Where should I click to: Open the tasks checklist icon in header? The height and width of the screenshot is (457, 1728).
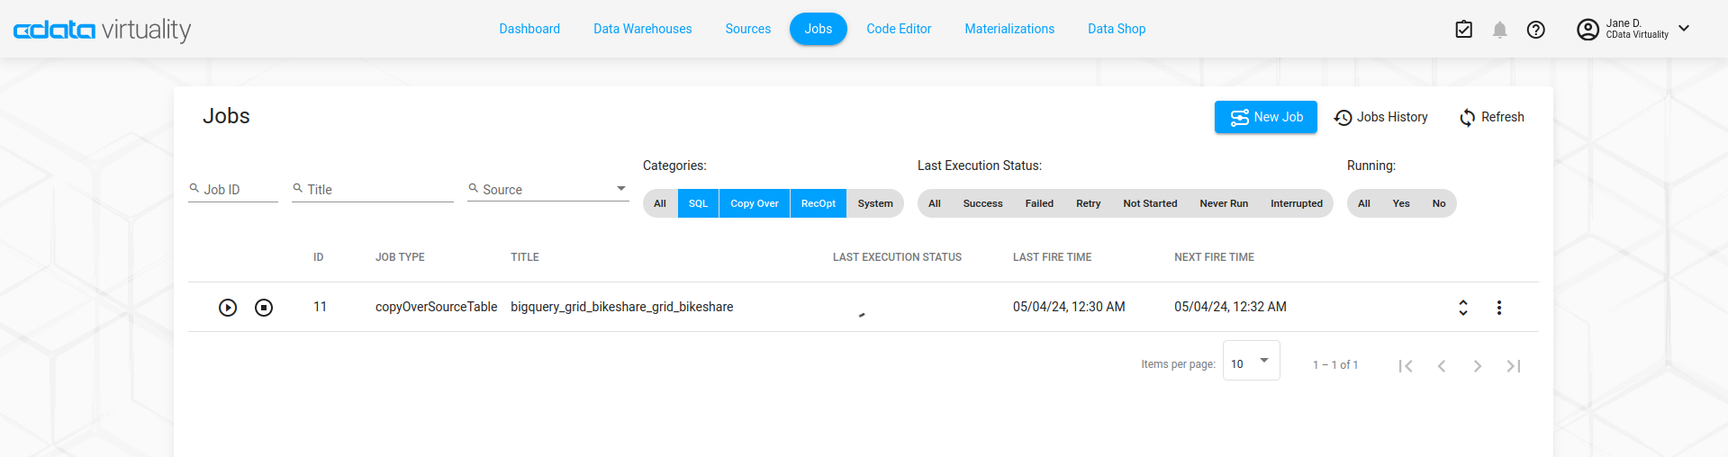pyautogui.click(x=1464, y=30)
